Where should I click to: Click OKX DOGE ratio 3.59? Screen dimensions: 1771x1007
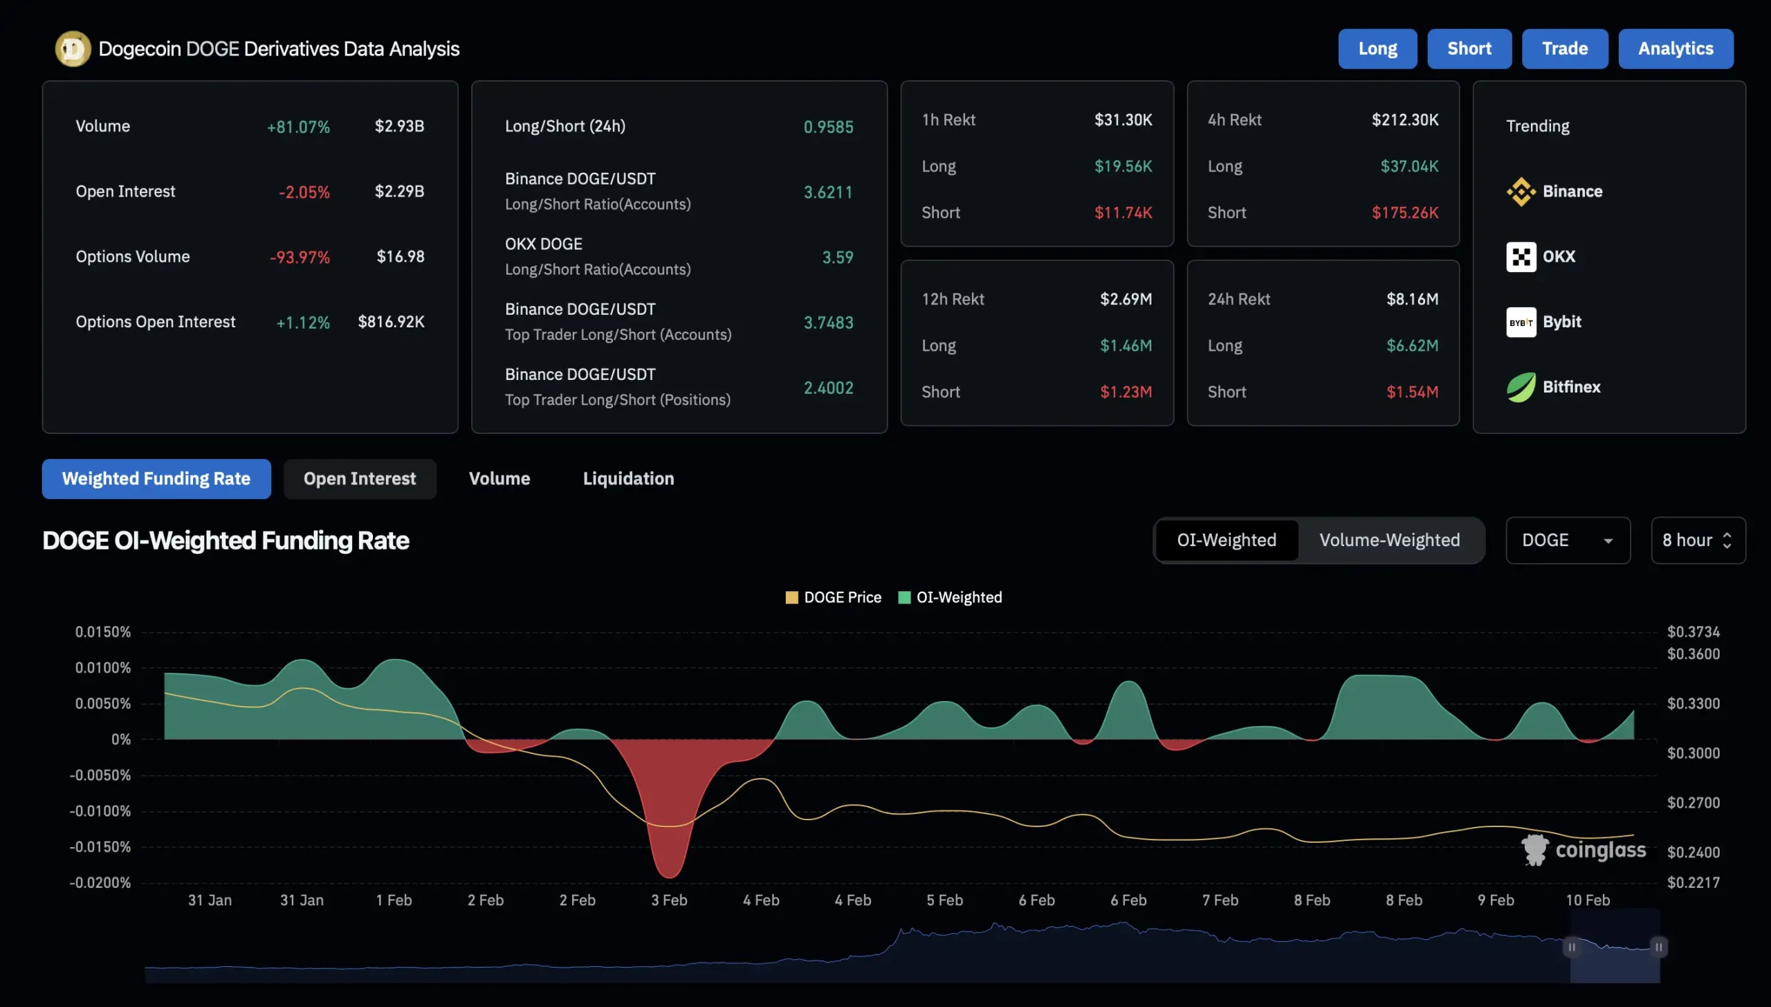837,257
